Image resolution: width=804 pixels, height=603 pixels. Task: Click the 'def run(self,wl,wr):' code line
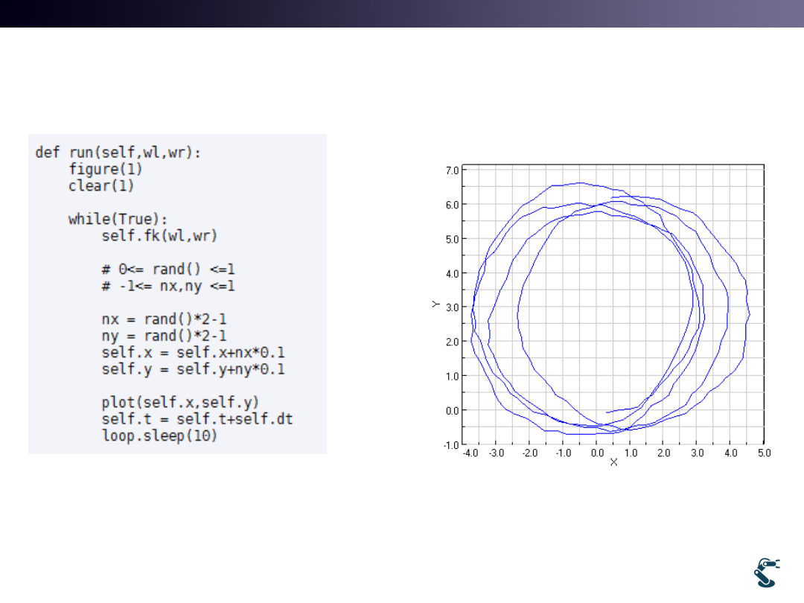[x=118, y=153]
